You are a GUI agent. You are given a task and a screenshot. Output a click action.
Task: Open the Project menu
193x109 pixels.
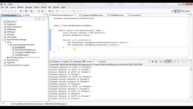pyautogui.click(x=43, y=7)
